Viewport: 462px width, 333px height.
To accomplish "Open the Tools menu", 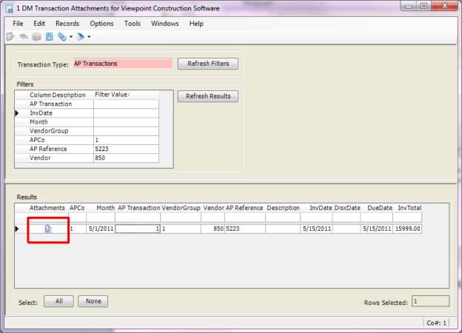I will click(133, 24).
